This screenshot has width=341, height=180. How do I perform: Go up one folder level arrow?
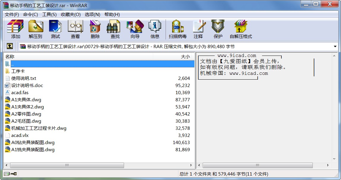coord(9,46)
